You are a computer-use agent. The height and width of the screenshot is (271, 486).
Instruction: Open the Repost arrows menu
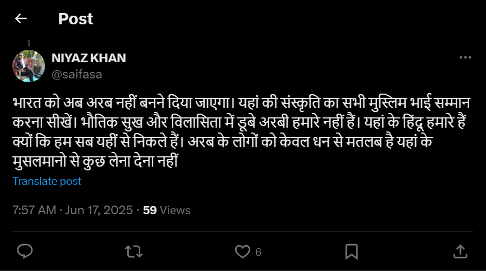(x=132, y=251)
